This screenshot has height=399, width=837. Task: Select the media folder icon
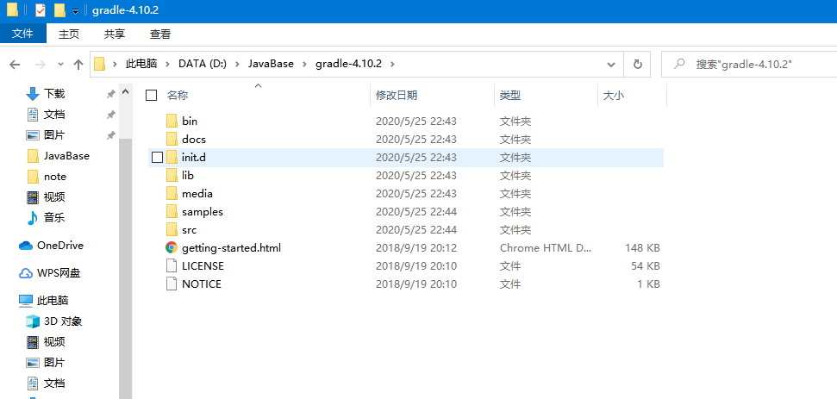(172, 194)
